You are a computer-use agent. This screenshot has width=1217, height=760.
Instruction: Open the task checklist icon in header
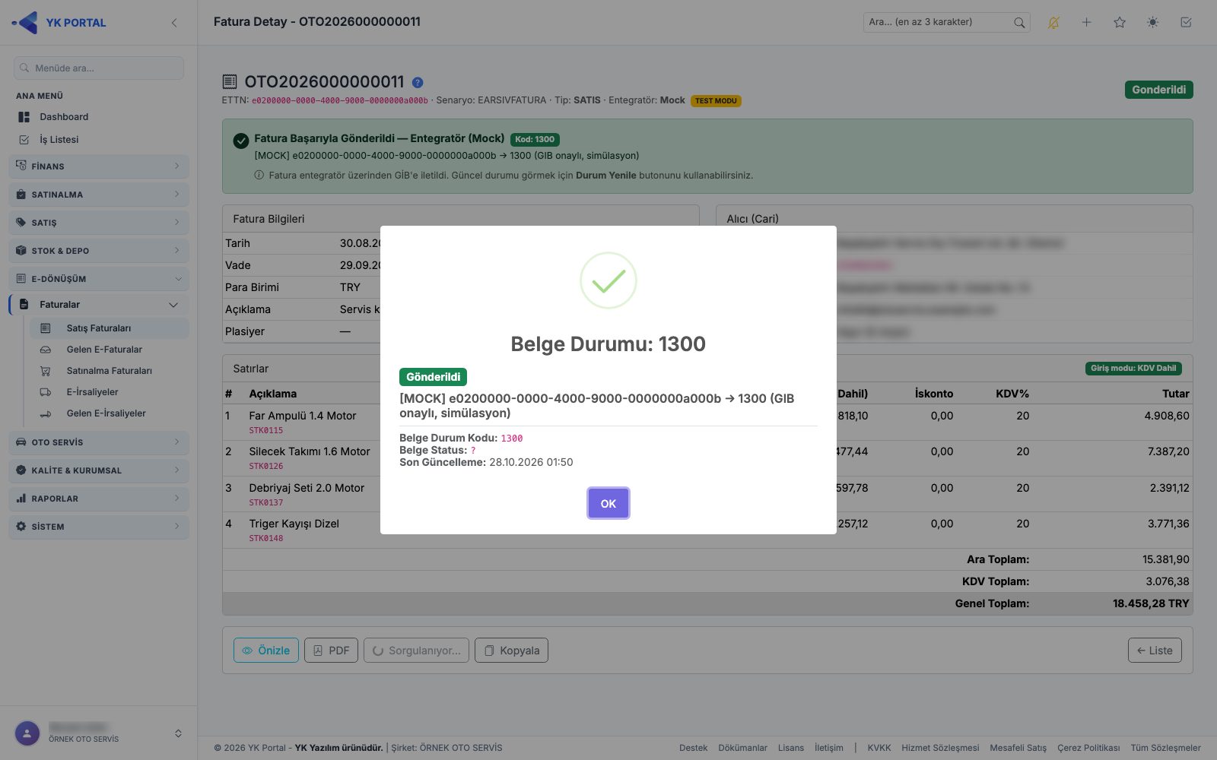click(x=1186, y=23)
